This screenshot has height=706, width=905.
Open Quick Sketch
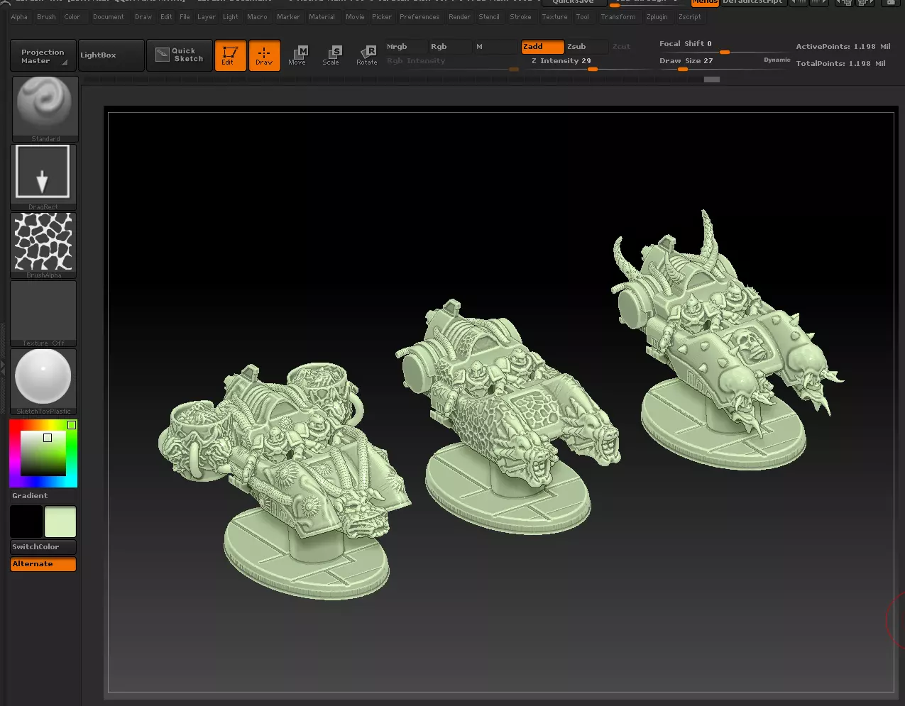pos(179,55)
